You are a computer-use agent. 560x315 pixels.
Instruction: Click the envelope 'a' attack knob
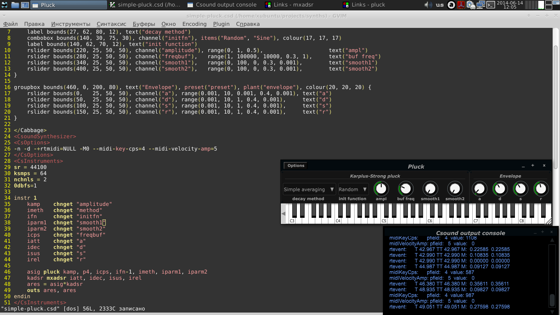coord(480,189)
